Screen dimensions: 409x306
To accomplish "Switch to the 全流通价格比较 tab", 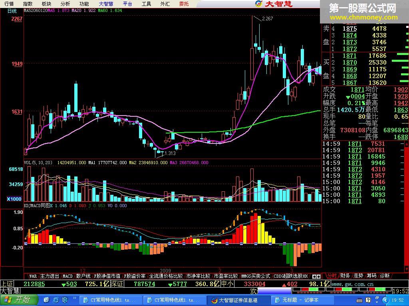I will coord(166,276).
